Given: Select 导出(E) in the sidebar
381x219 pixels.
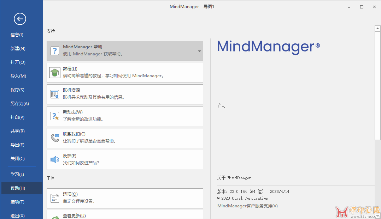Looking at the screenshot, I should coord(18,145).
